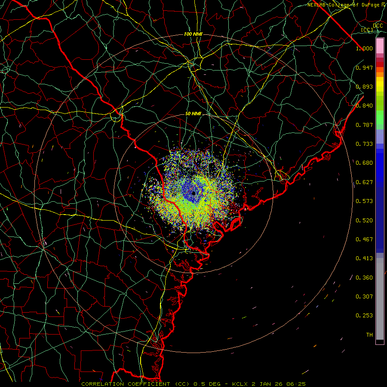
Task: Click the DCC label above the color scale
Action: click(378, 26)
